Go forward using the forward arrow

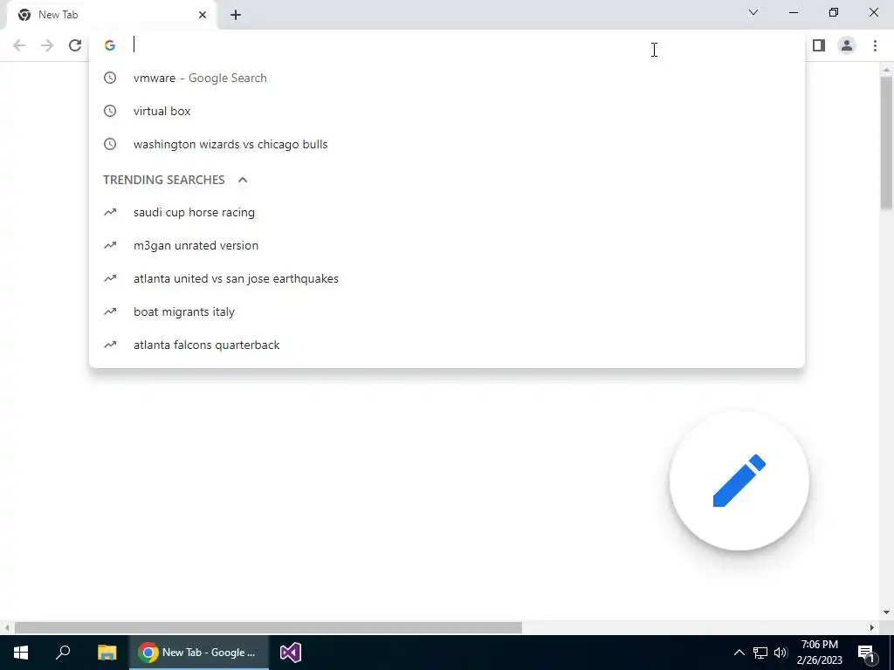click(x=47, y=45)
